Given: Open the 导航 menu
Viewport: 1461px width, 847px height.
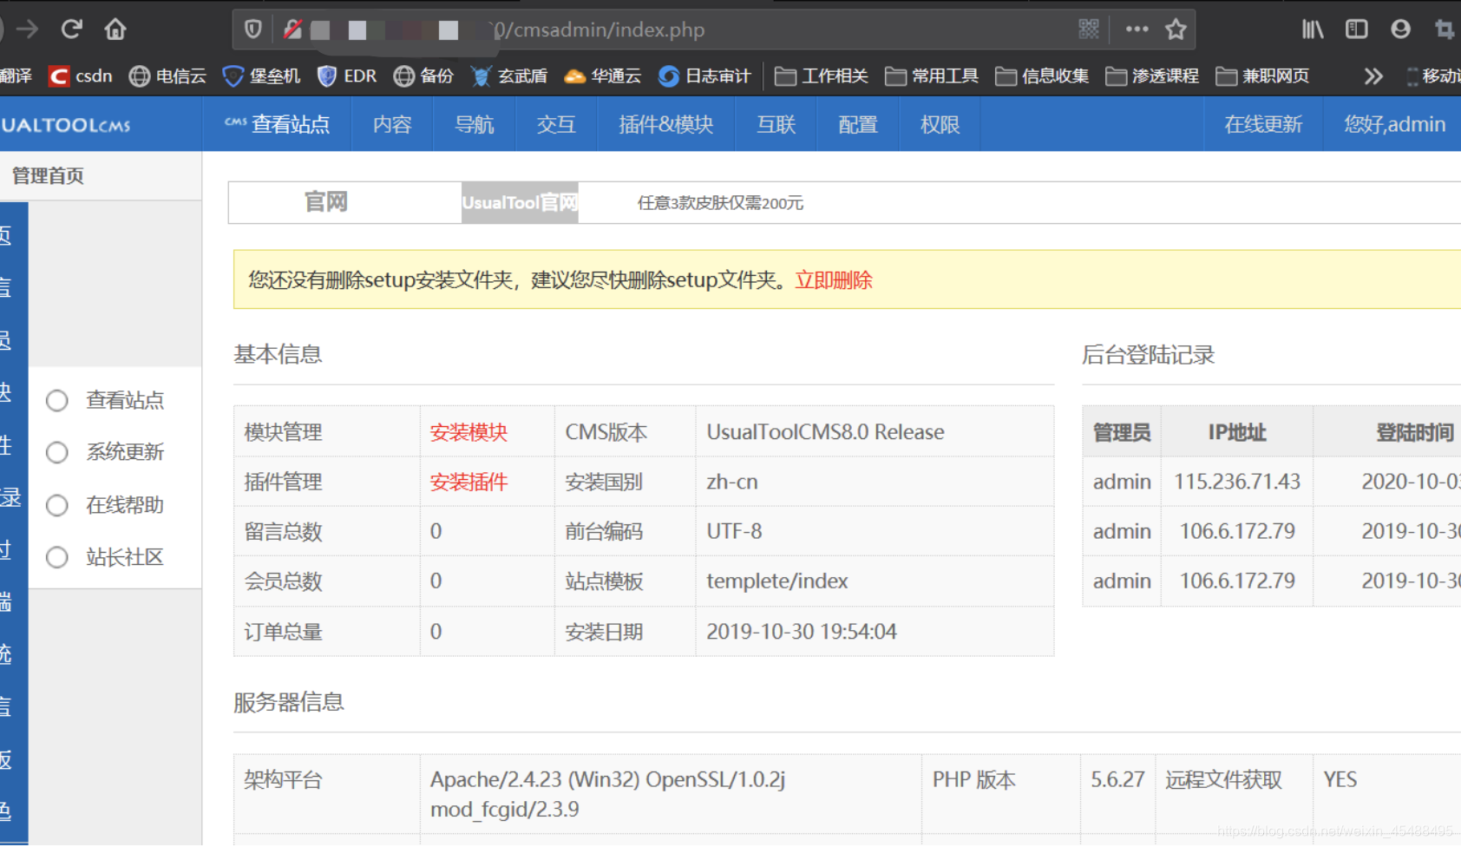Looking at the screenshot, I should pyautogui.click(x=474, y=125).
